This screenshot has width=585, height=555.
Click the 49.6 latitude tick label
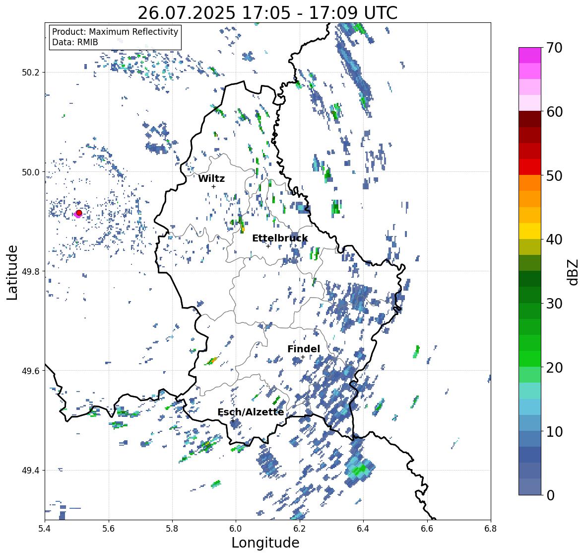(31, 371)
